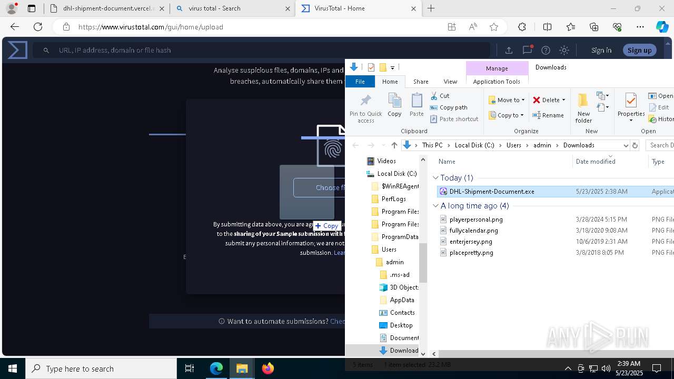Viewport: 674px width, 379px height.
Task: Click the Open ribbon button
Action: click(x=661, y=96)
